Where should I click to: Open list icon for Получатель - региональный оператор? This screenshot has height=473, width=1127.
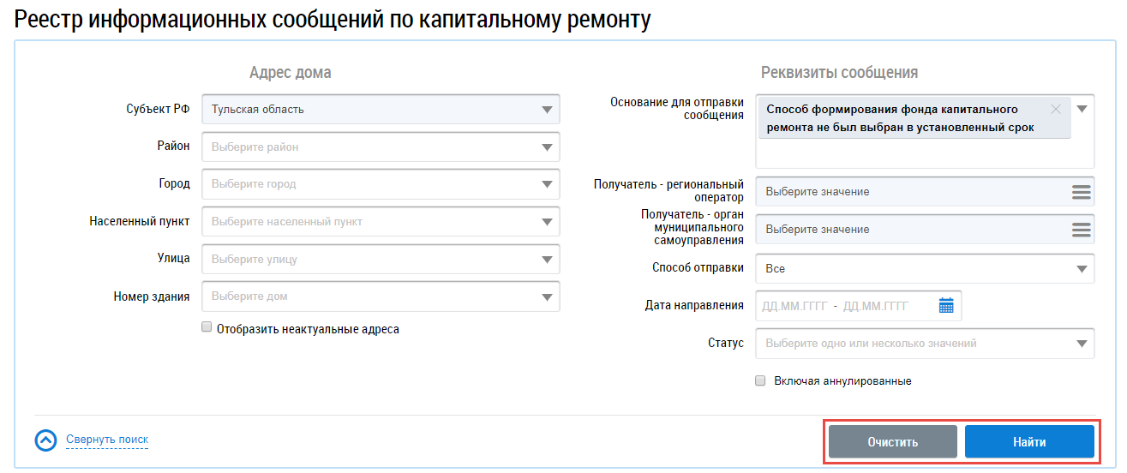tap(1081, 192)
